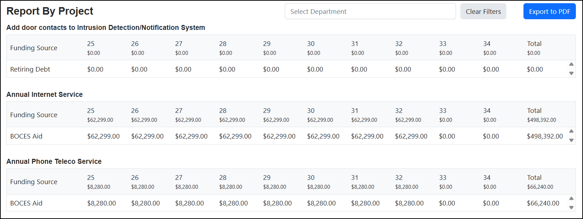Screen dimensions: 583x219
Task: Click scroll-down arrow in door contacts table
Action: (x=571, y=73)
